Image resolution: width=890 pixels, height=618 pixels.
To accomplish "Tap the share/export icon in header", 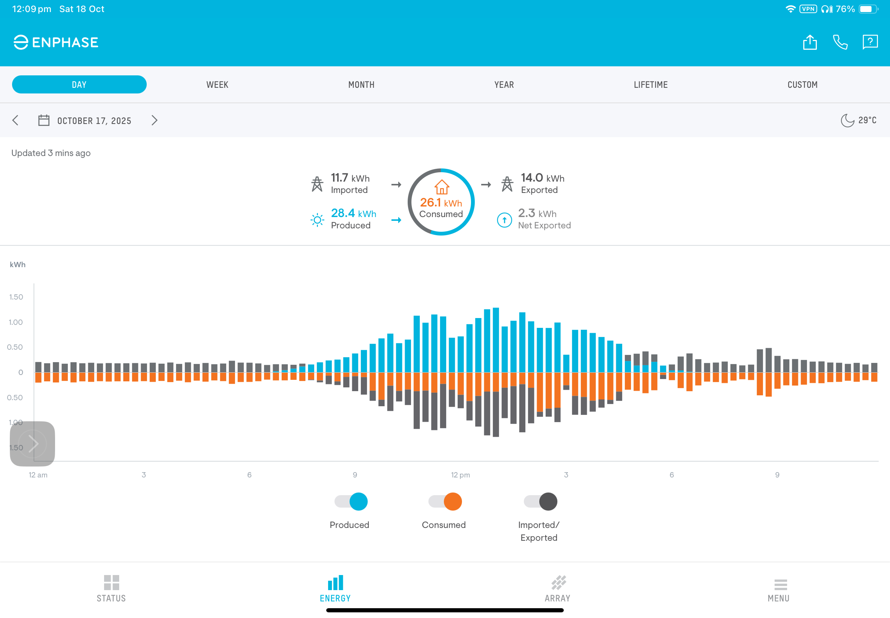I will 809,42.
